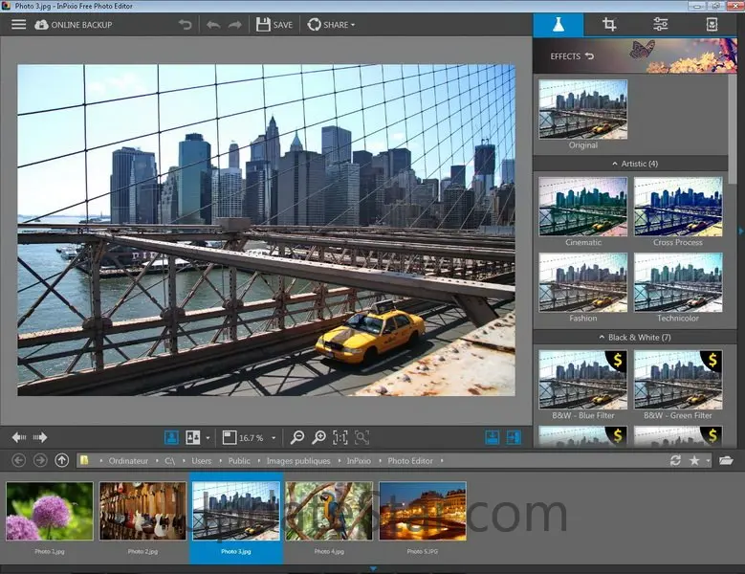Click the InPixio breadcrumb
Screen dimensions: 745x574
pyautogui.click(x=359, y=461)
